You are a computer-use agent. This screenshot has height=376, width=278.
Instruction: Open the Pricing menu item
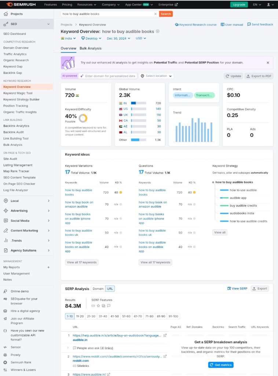pyautogui.click(x=67, y=4)
